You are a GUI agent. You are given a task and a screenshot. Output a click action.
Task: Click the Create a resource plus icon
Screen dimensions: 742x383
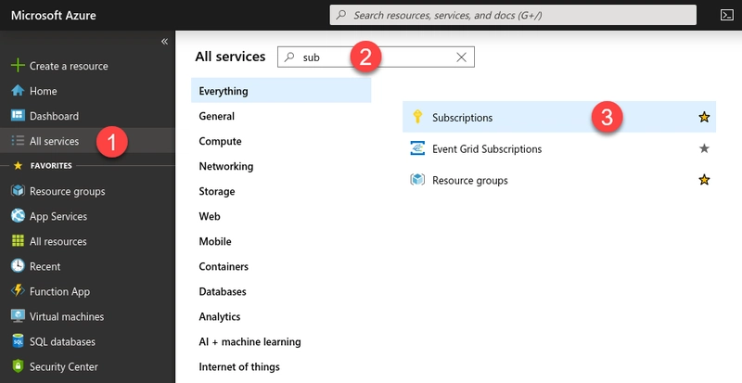click(x=18, y=66)
